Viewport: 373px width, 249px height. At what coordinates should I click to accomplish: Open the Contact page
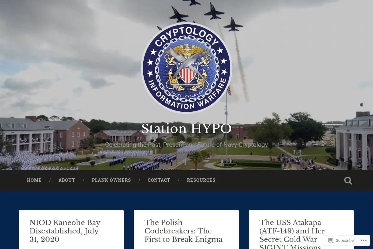coord(159,180)
